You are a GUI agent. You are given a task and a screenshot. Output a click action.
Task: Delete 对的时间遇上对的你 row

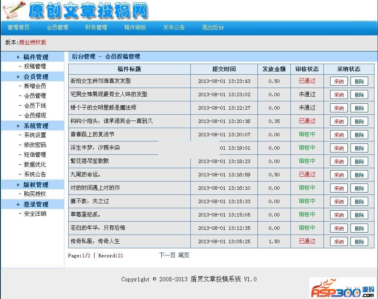pos(359,188)
